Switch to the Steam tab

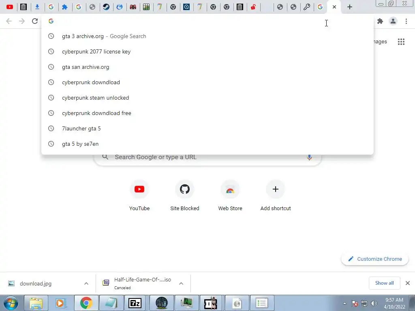click(x=106, y=7)
